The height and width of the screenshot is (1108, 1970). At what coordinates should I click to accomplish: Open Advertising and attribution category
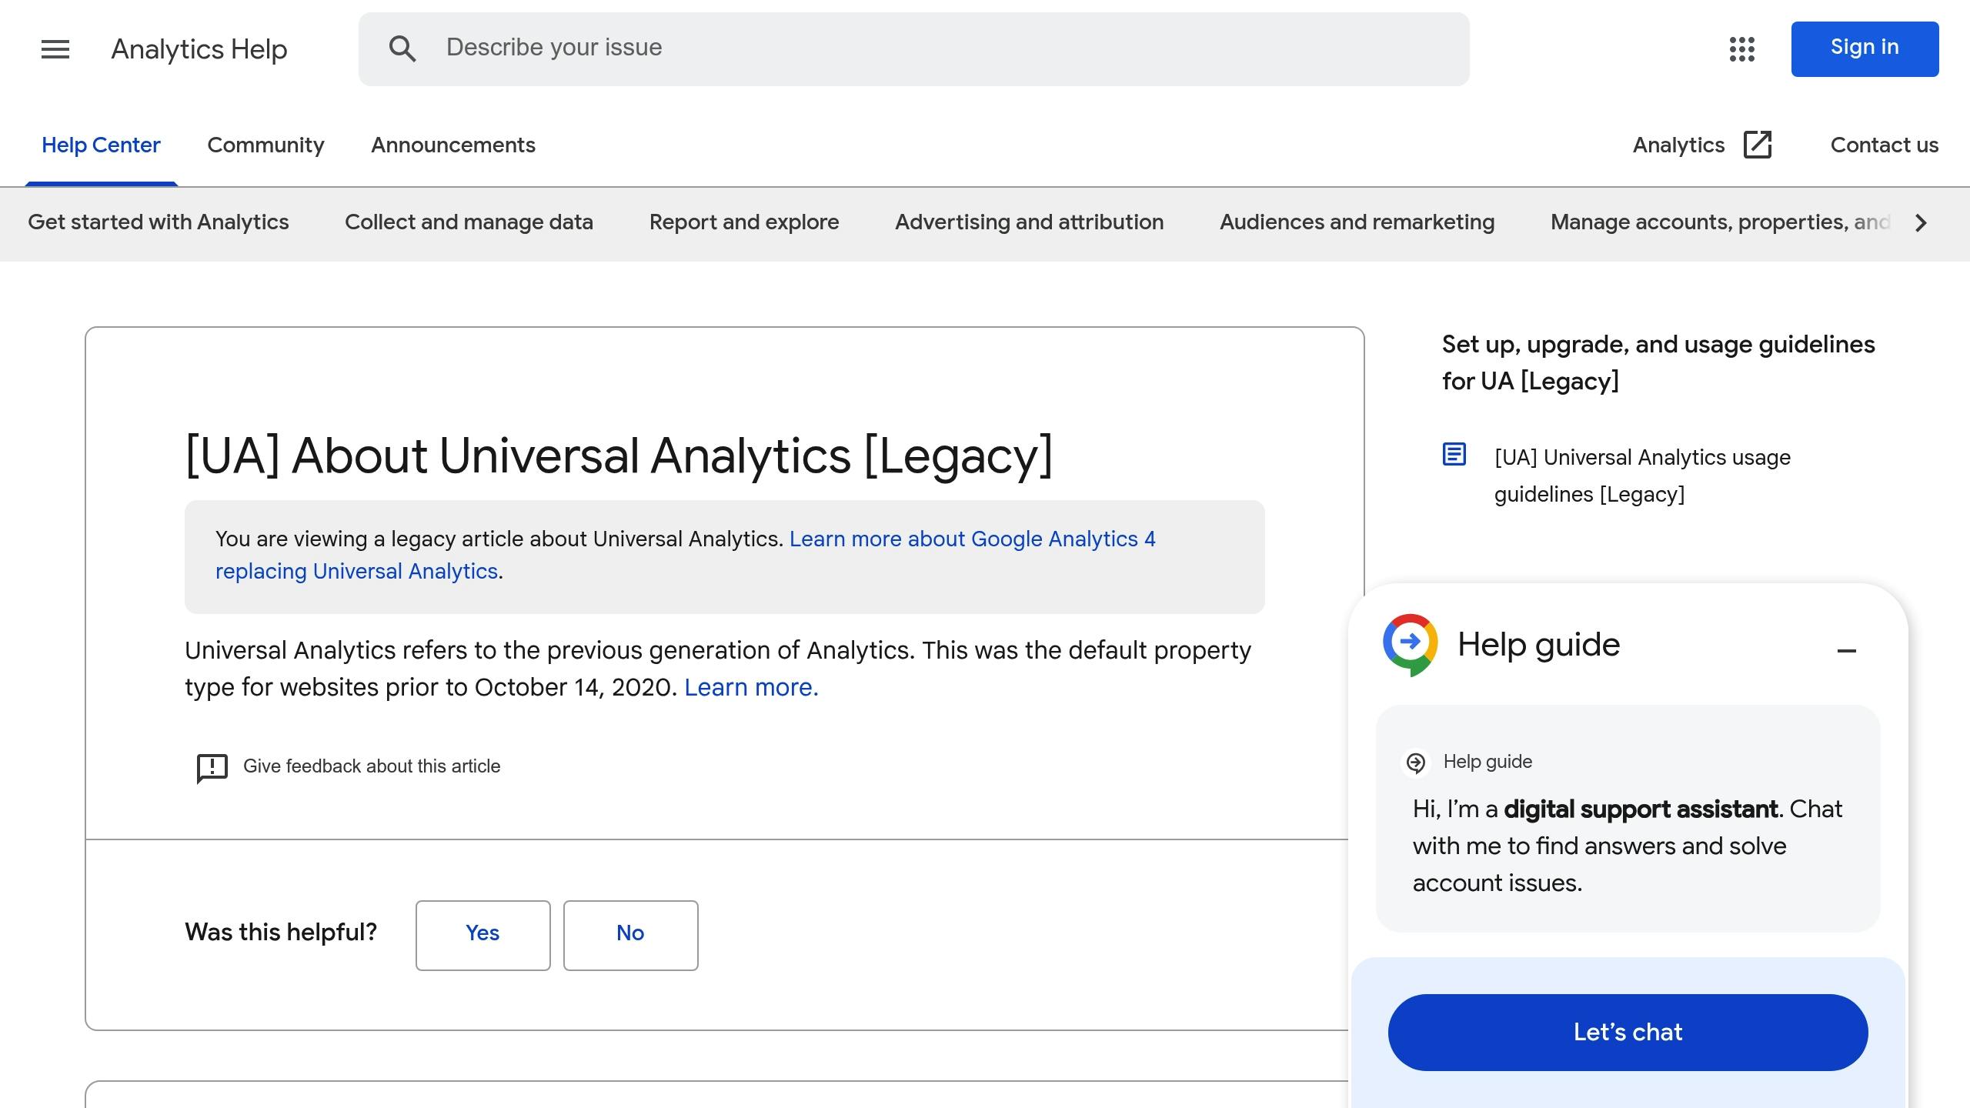tap(1029, 222)
